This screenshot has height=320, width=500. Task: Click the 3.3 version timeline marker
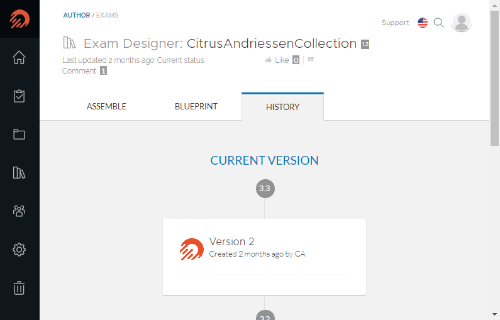point(265,189)
